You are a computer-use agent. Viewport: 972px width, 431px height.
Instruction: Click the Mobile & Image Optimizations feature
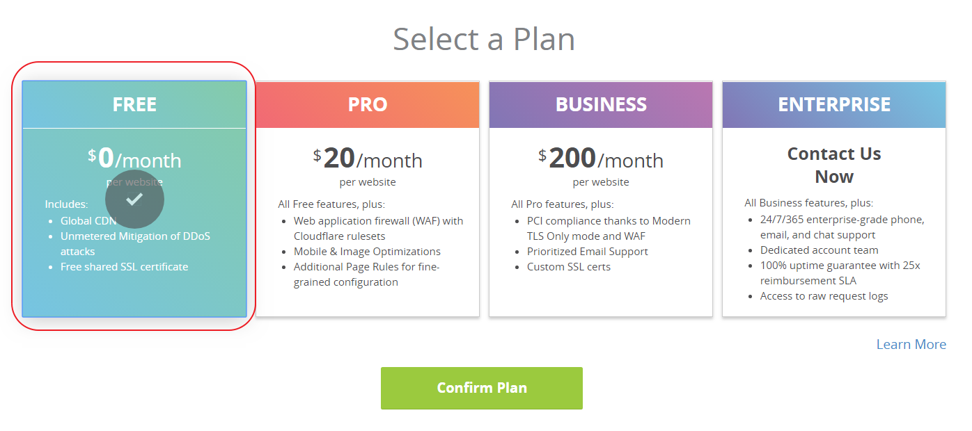(367, 252)
